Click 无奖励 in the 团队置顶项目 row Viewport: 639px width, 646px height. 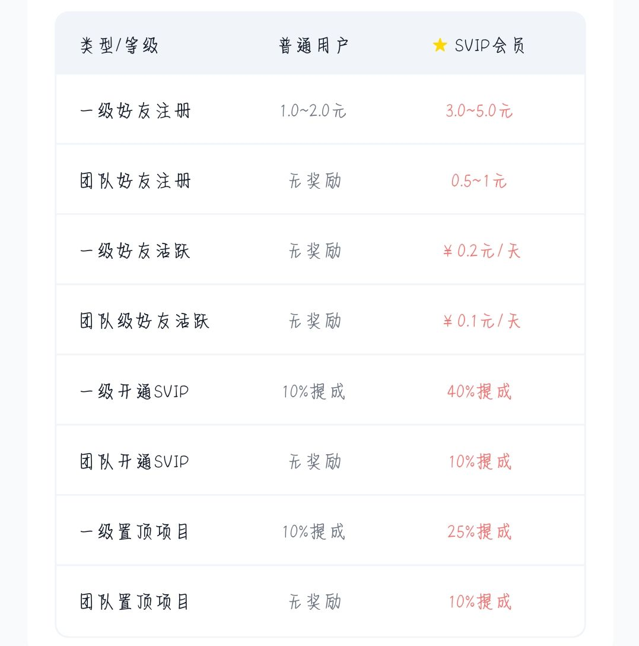315,602
